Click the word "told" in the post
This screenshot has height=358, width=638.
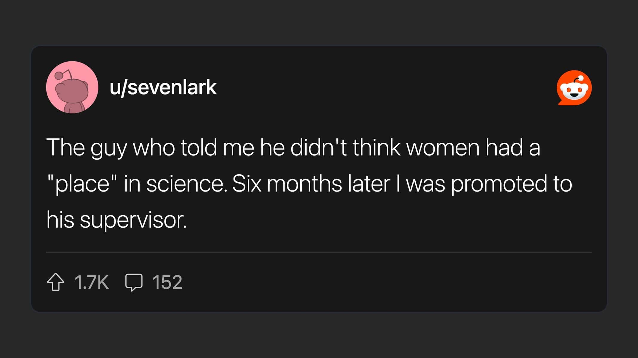click(199, 147)
